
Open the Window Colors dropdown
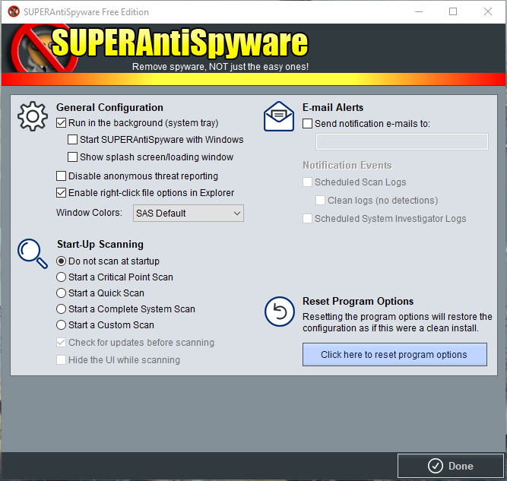click(x=189, y=214)
